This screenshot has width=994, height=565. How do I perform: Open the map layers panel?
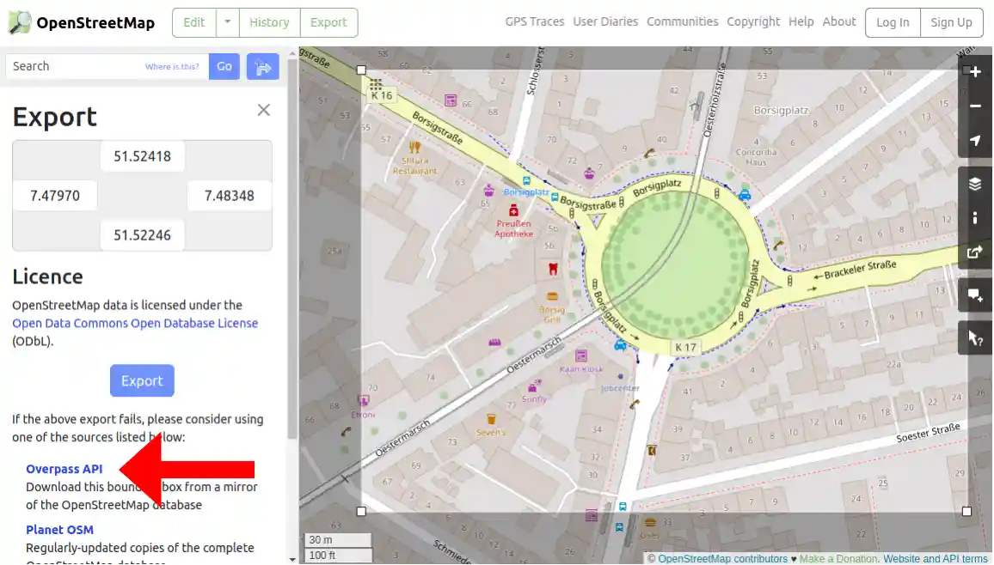974,183
